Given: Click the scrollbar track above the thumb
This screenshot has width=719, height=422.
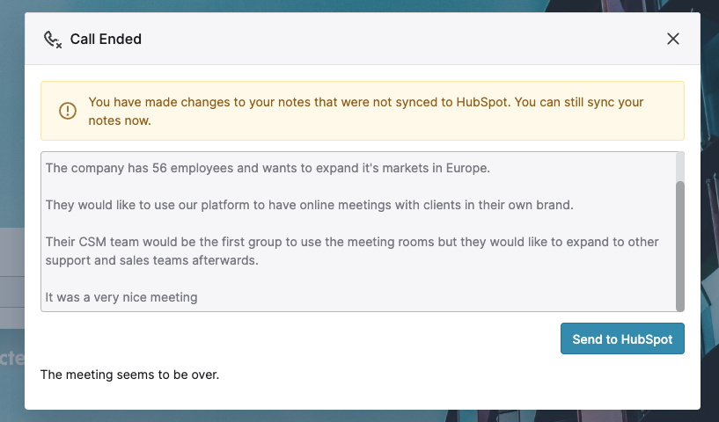Looking at the screenshot, I should pos(680,166).
